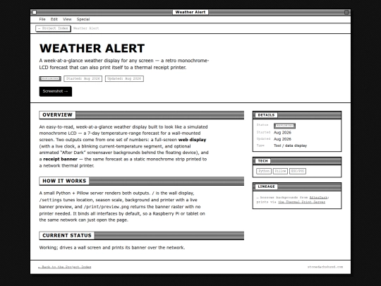
Task: Click the 'Working; drives a wall screen' status sentence
Action: pos(112,248)
